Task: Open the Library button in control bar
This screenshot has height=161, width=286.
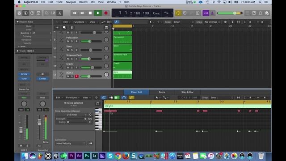Action: (19, 13)
